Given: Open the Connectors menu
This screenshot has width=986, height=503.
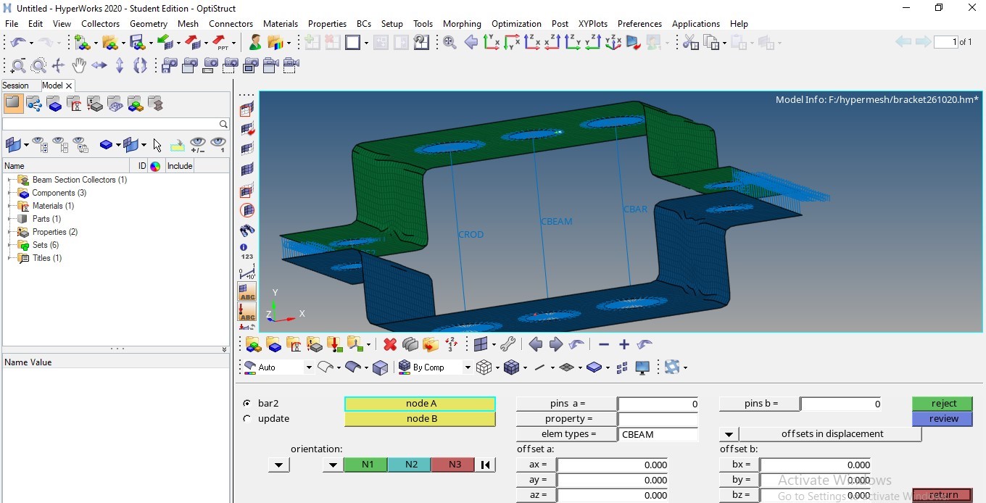Looking at the screenshot, I should [x=231, y=24].
